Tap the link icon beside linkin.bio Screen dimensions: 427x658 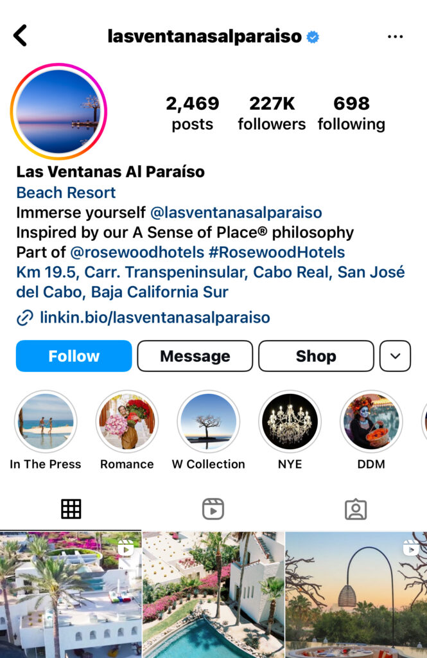click(x=25, y=317)
